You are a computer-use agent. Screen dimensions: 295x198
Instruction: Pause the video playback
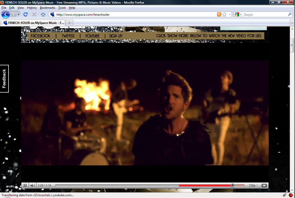click(25, 185)
